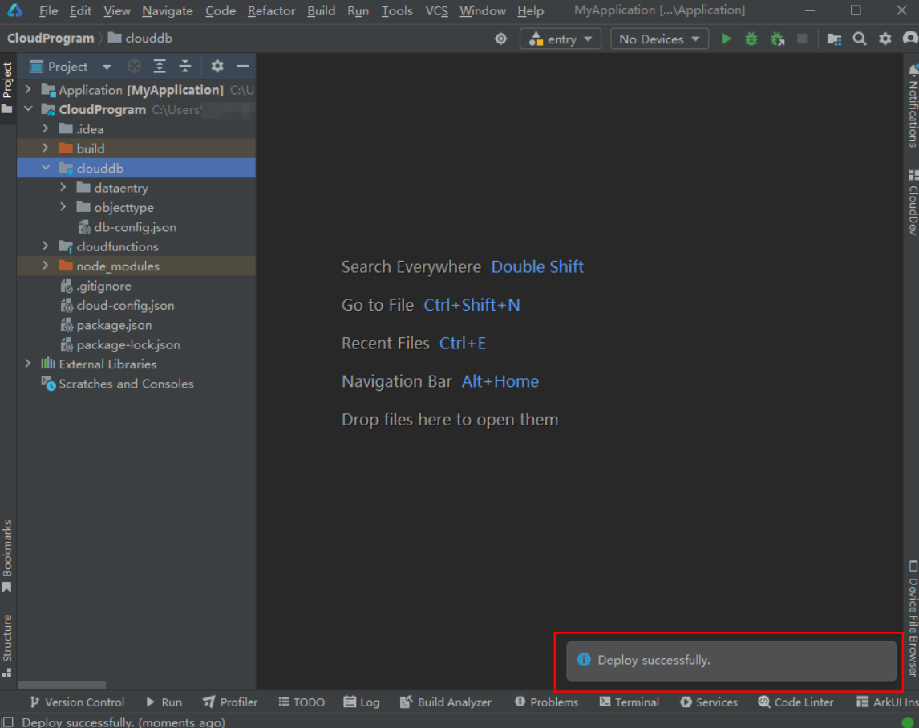Open the Notifications side tab
919x728 pixels.
pyautogui.click(x=913, y=106)
